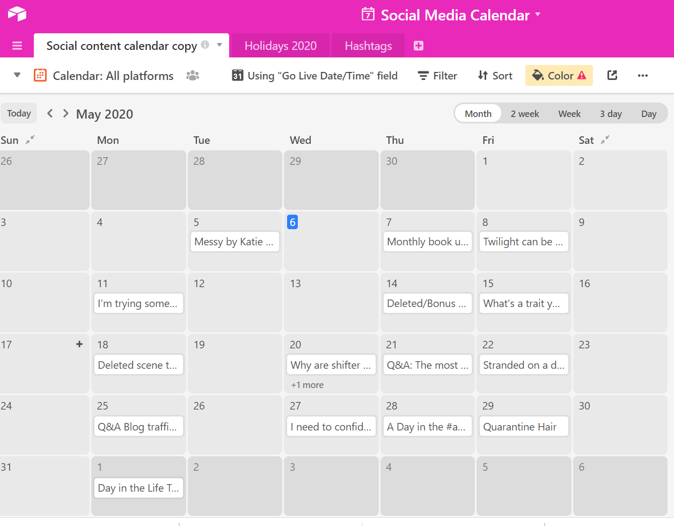Open the Social content calendar copy tab dropdown
The image size is (674, 526).
(219, 45)
